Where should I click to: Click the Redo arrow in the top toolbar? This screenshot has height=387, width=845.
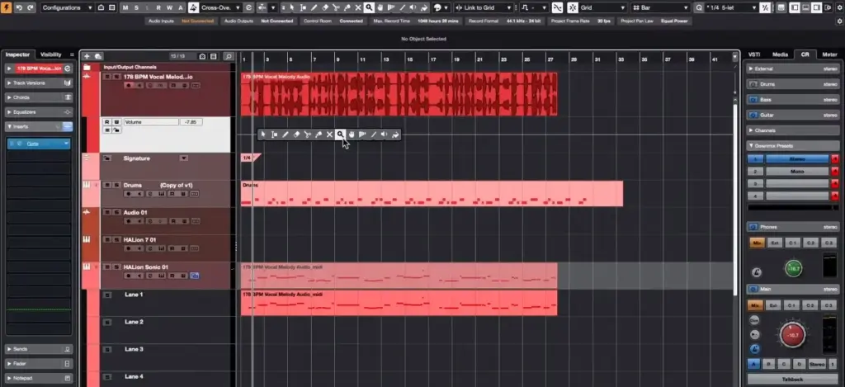pos(31,7)
